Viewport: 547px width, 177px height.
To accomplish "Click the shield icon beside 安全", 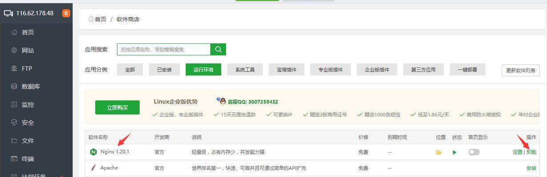I will pos(14,123).
